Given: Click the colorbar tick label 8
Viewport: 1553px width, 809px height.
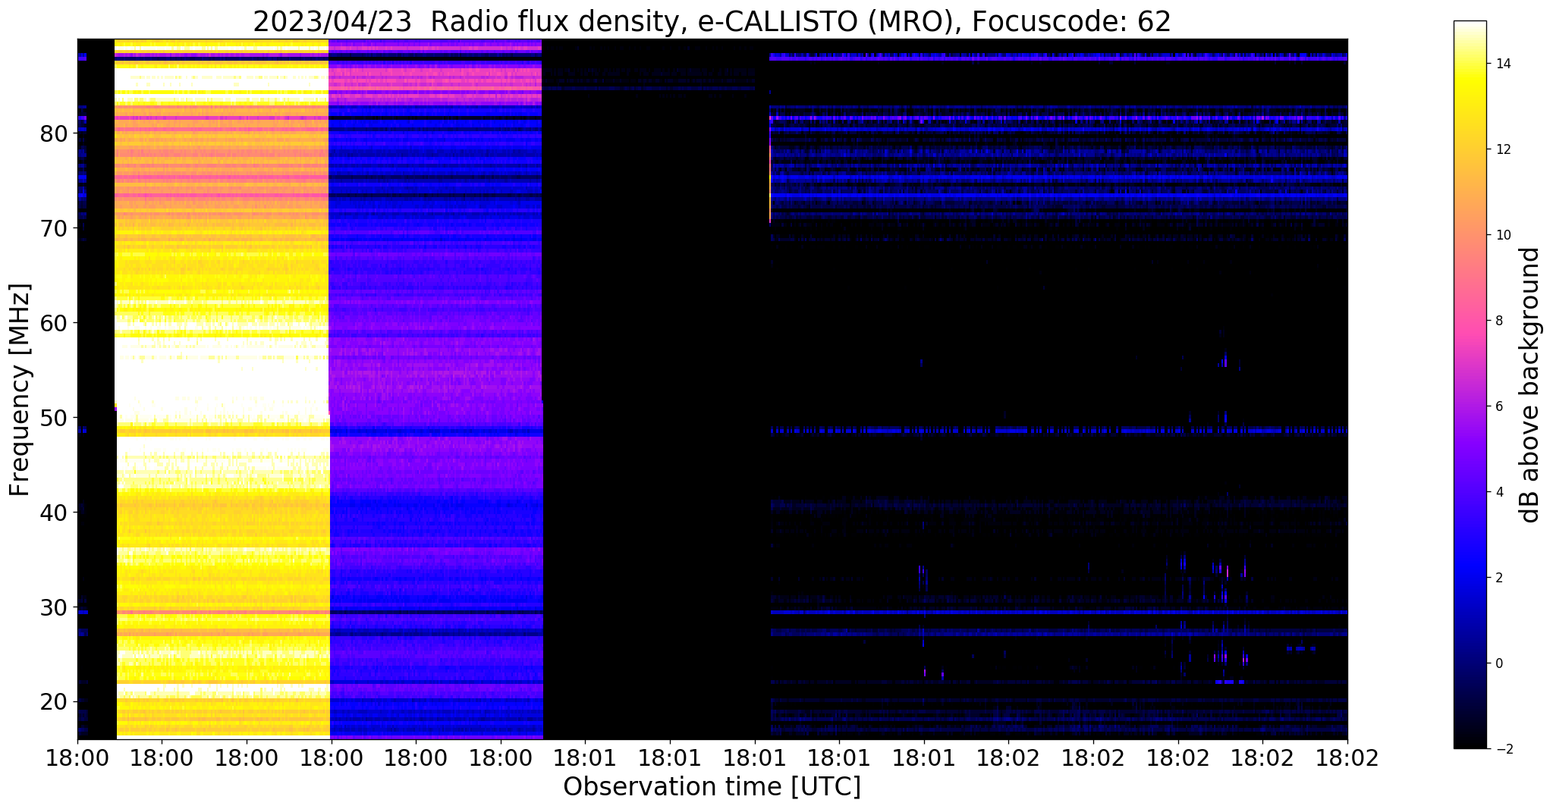Looking at the screenshot, I should (1498, 321).
